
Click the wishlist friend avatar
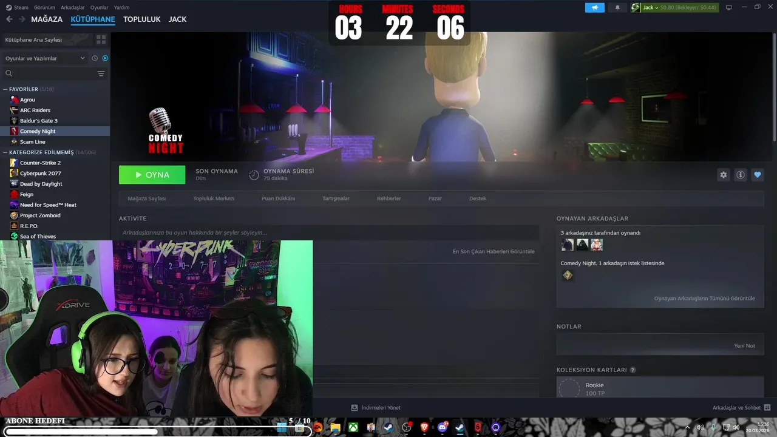(x=568, y=275)
